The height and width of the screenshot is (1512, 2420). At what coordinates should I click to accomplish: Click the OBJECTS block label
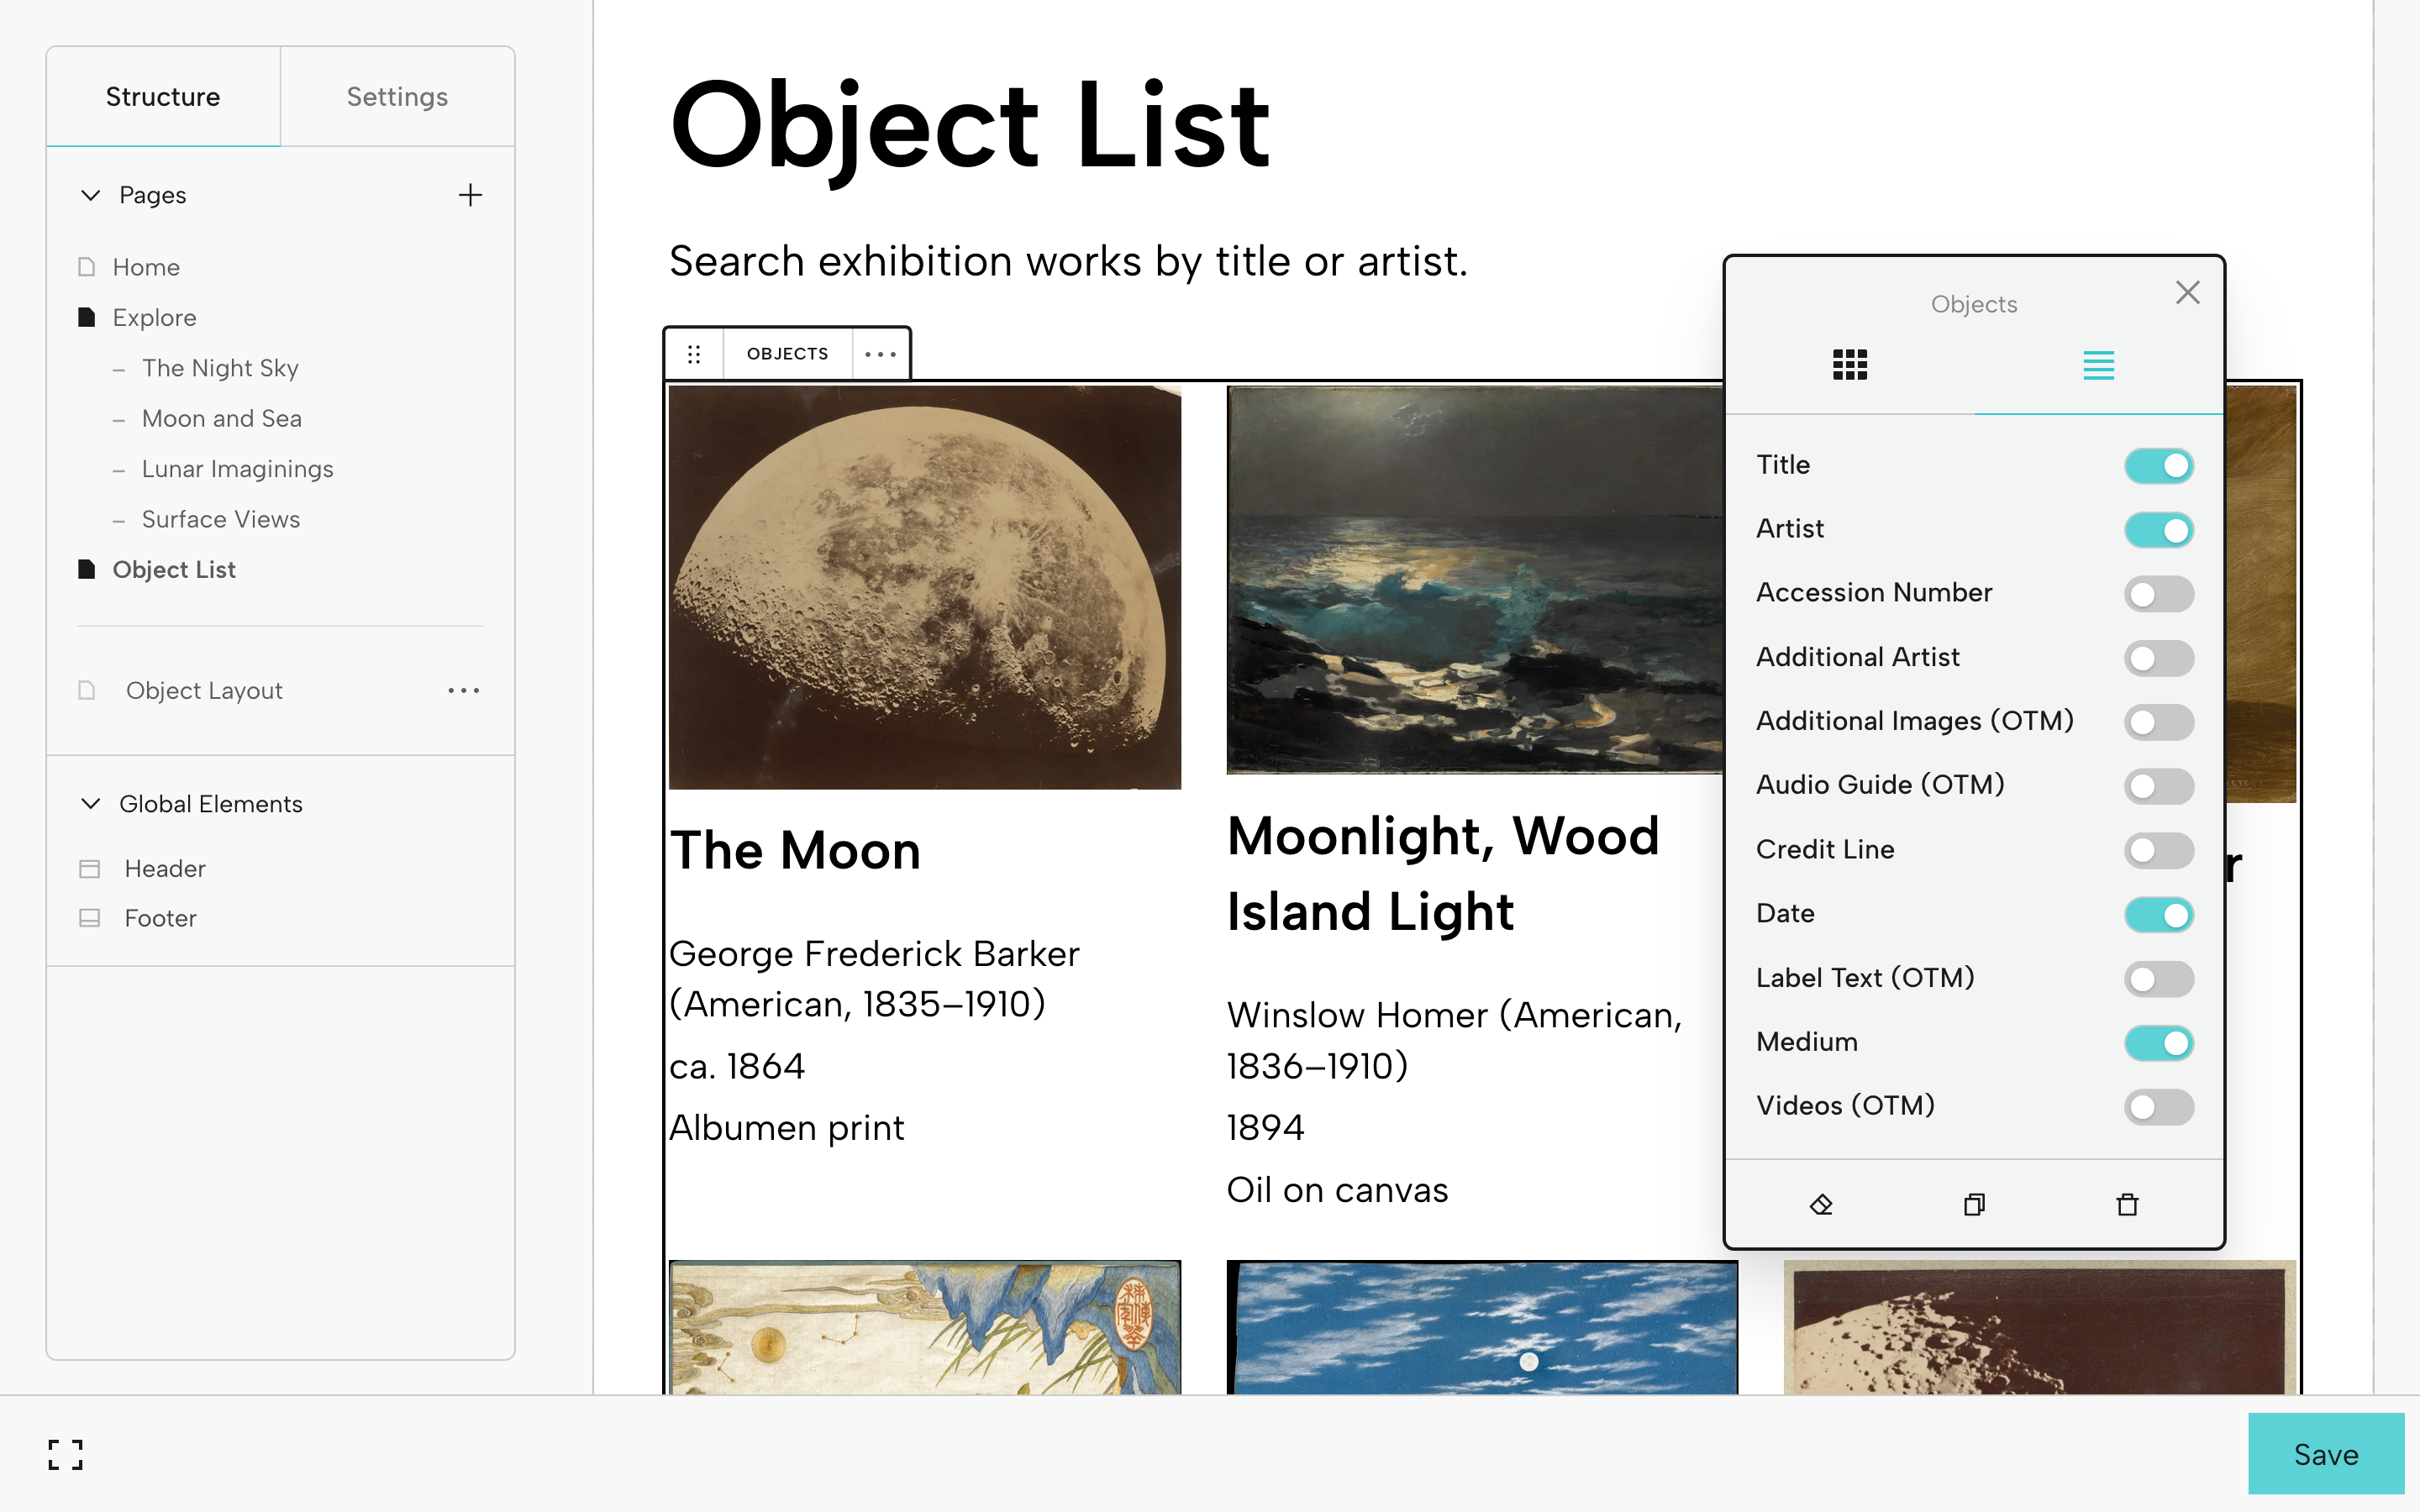pos(787,354)
